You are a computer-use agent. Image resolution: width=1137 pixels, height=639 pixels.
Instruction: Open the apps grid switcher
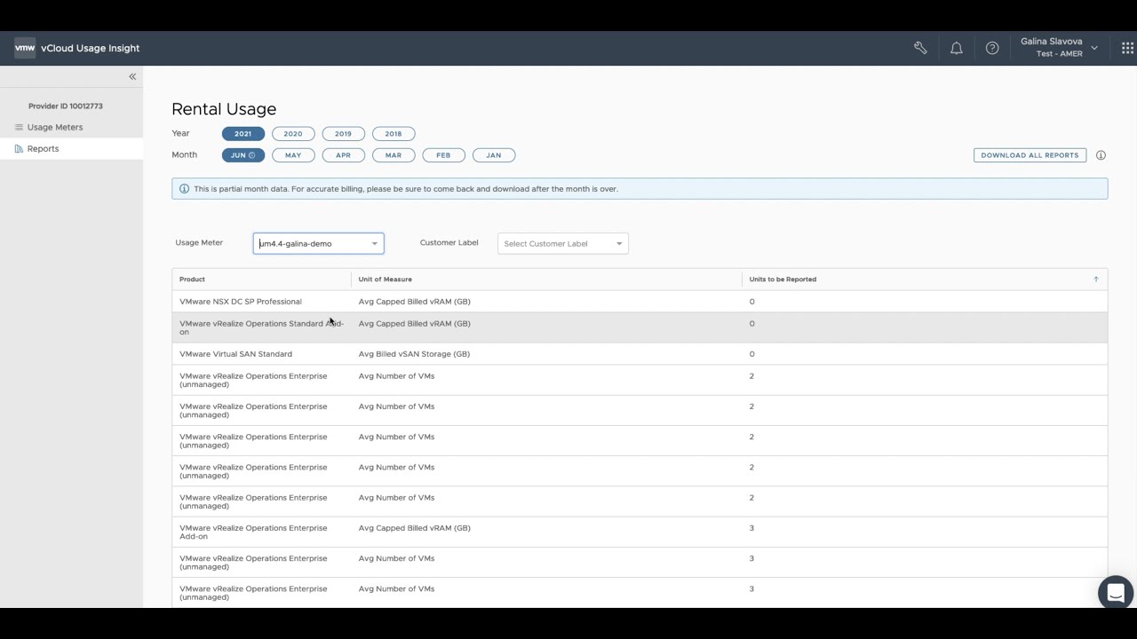click(x=1127, y=48)
